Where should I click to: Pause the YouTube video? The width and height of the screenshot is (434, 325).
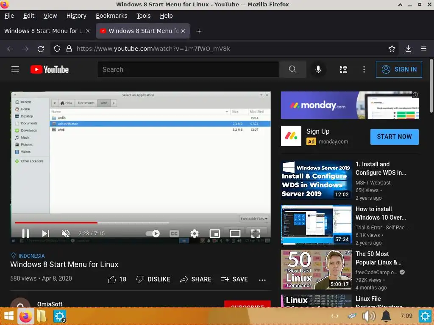[x=25, y=234]
